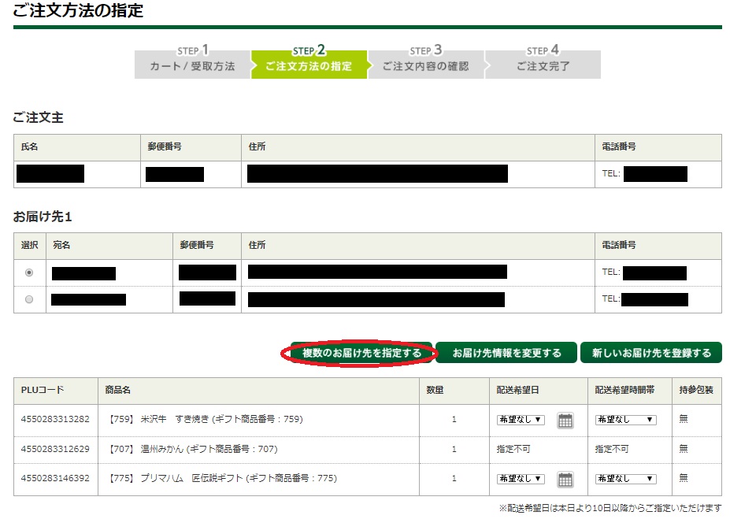This screenshot has height=519, width=730.
Task: Click 商品名 column header
Action: 118,390
